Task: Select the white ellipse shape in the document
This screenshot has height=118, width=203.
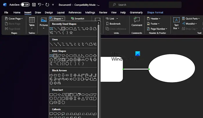Action: pos(172,68)
